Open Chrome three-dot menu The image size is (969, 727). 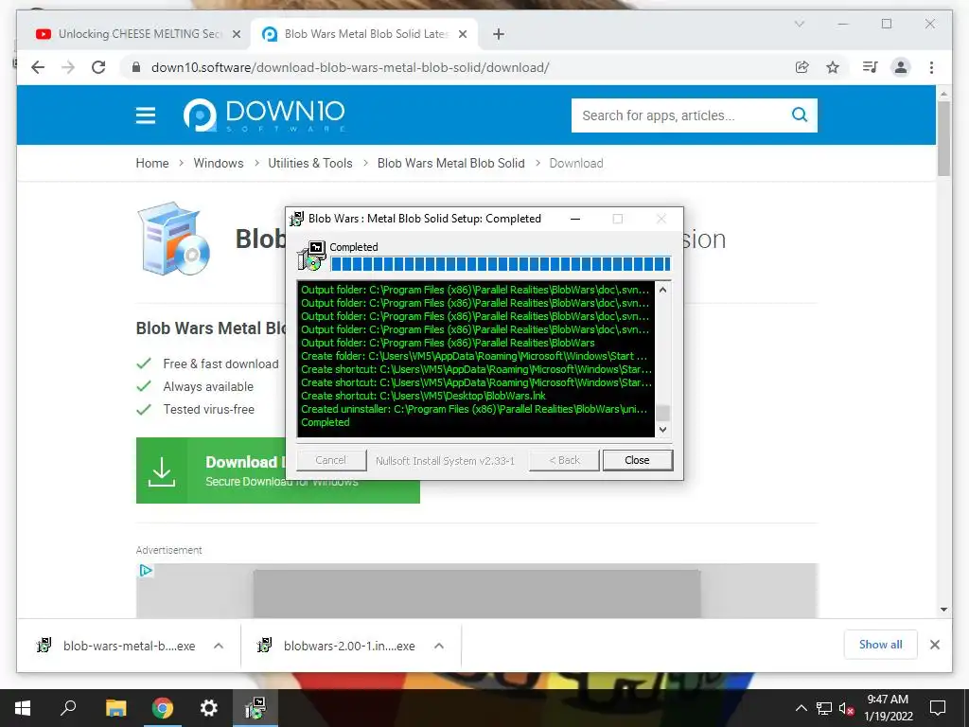(931, 67)
